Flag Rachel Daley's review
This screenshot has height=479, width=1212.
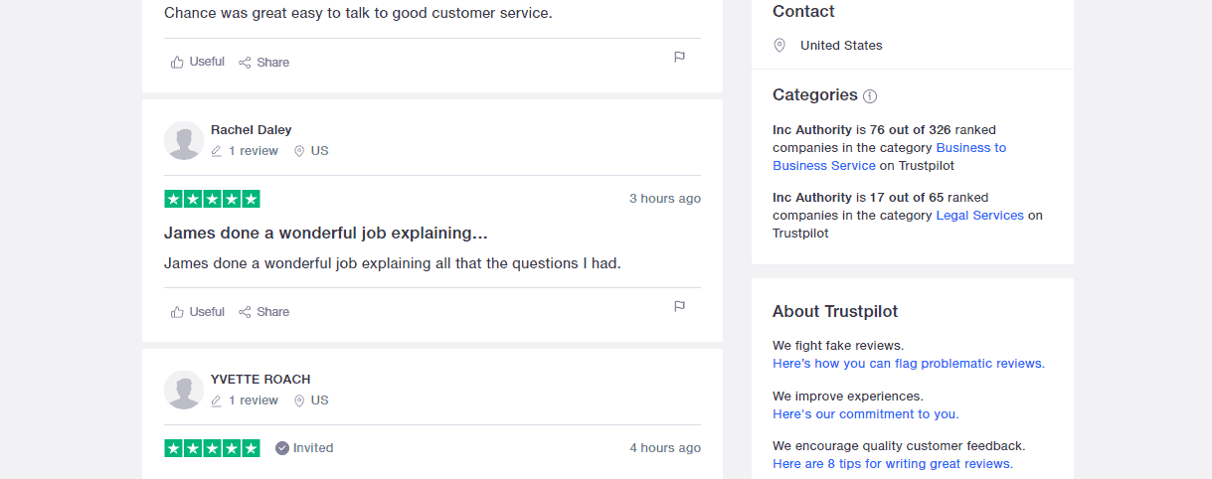[x=680, y=306]
